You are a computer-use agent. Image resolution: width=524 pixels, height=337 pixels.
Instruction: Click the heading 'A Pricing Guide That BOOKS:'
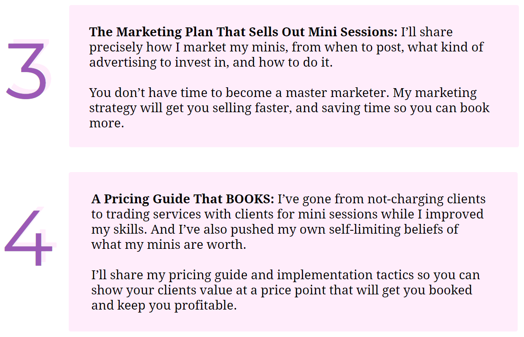[x=183, y=199]
